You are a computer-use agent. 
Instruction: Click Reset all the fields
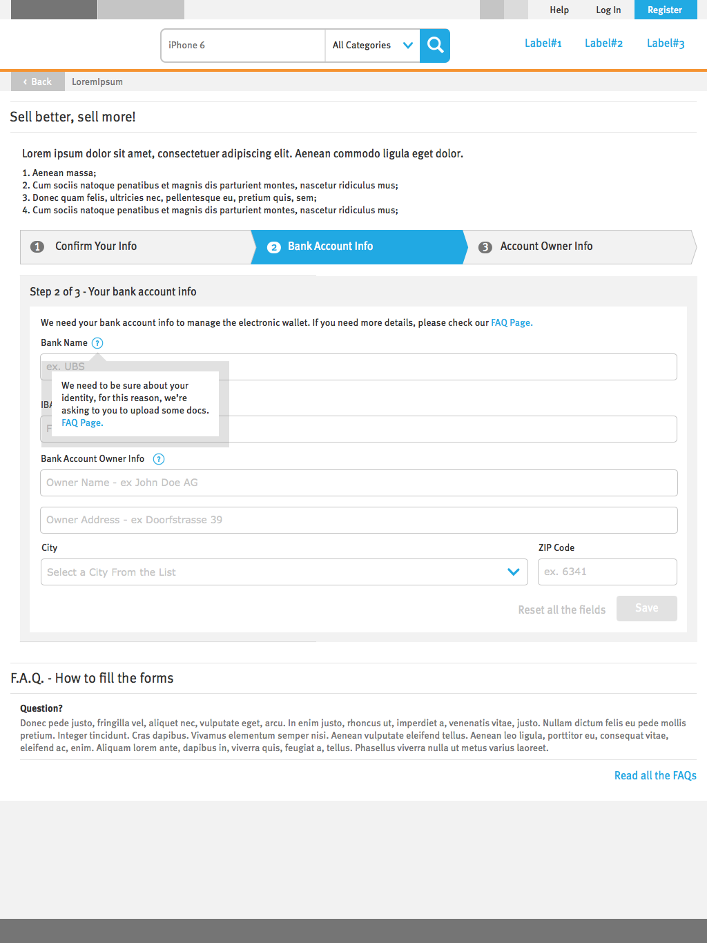click(x=562, y=610)
